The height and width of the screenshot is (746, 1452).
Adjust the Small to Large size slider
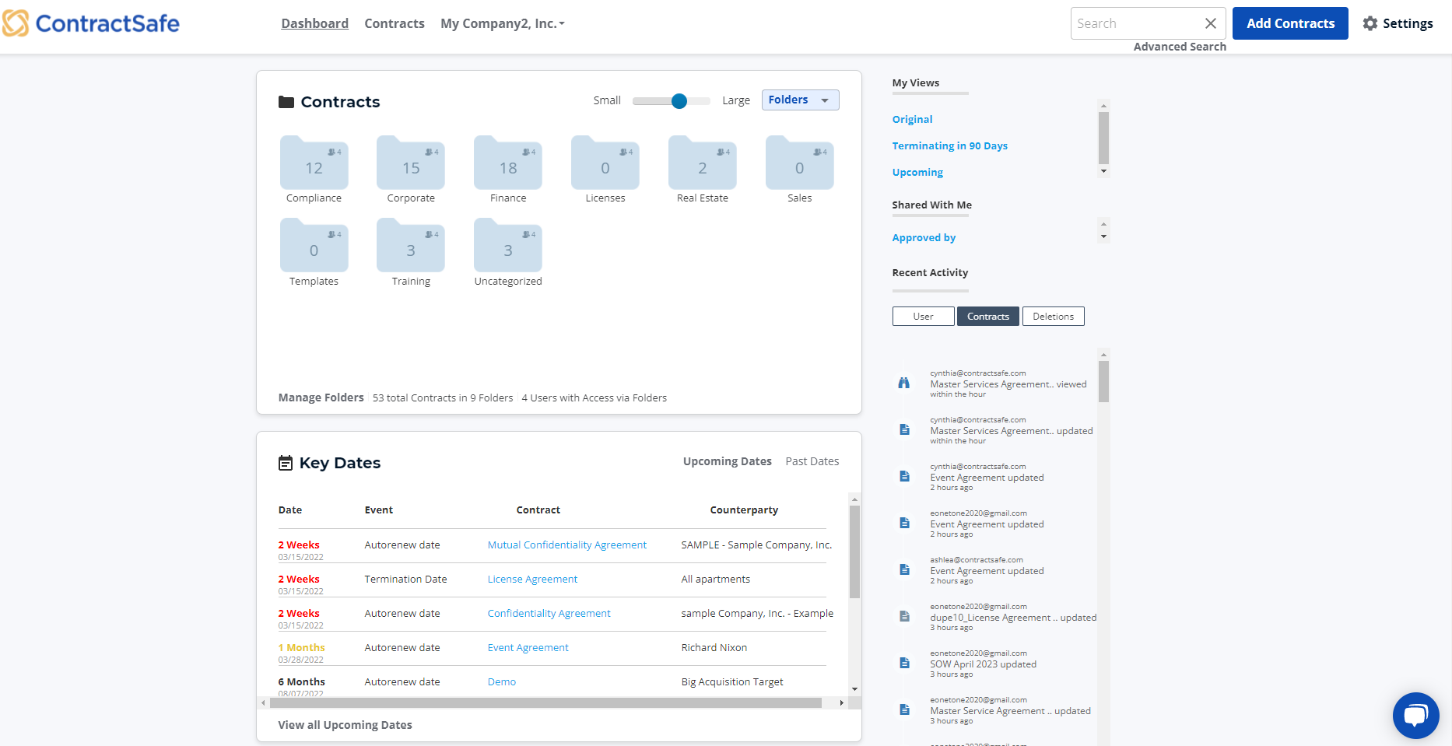[679, 101]
